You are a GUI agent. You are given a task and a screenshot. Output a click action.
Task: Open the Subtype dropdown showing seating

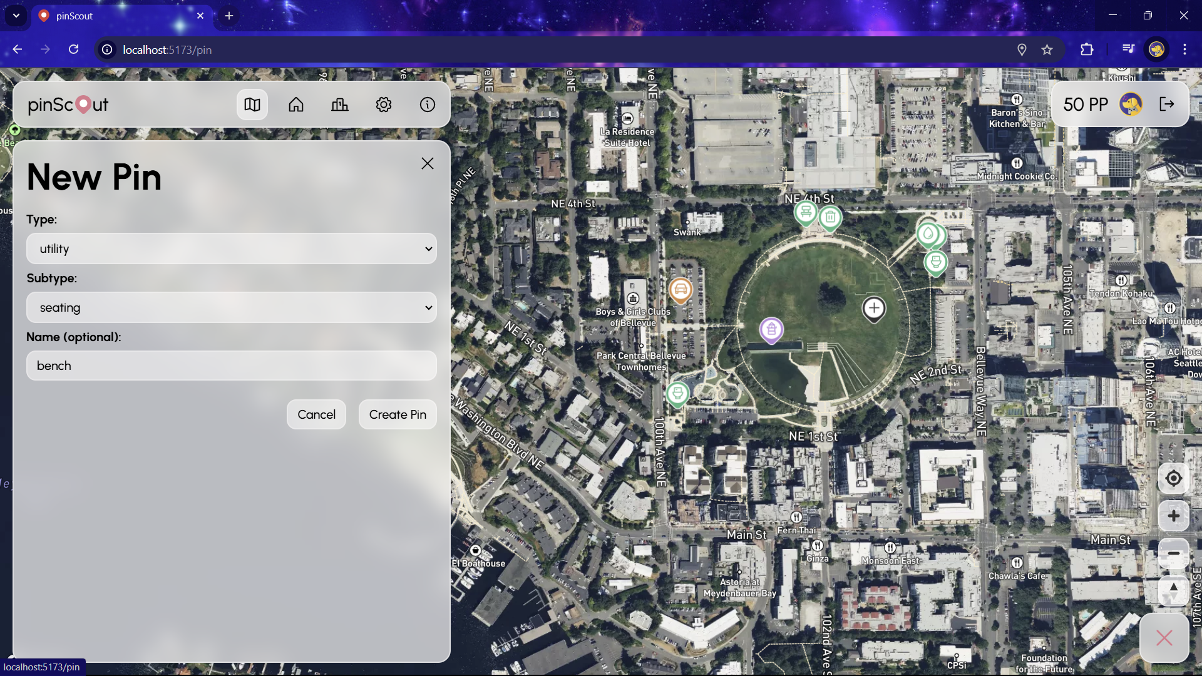[232, 307]
